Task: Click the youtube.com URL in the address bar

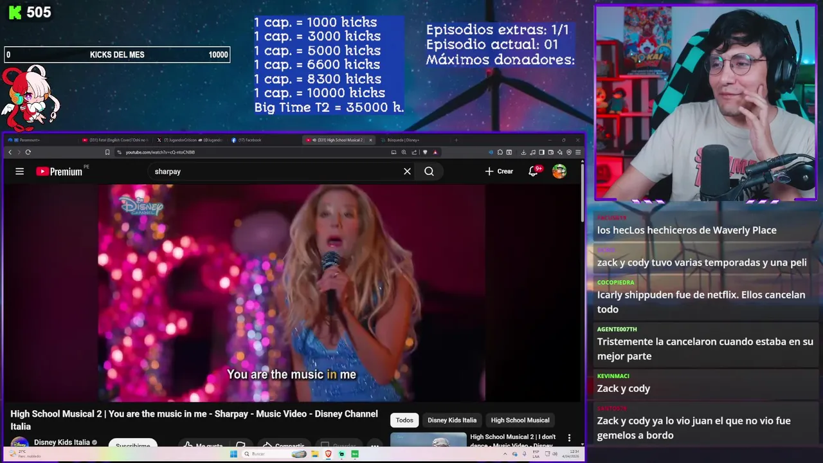Action: point(160,152)
